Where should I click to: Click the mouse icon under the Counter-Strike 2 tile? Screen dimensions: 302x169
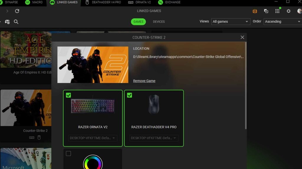pyautogui.click(x=39, y=137)
